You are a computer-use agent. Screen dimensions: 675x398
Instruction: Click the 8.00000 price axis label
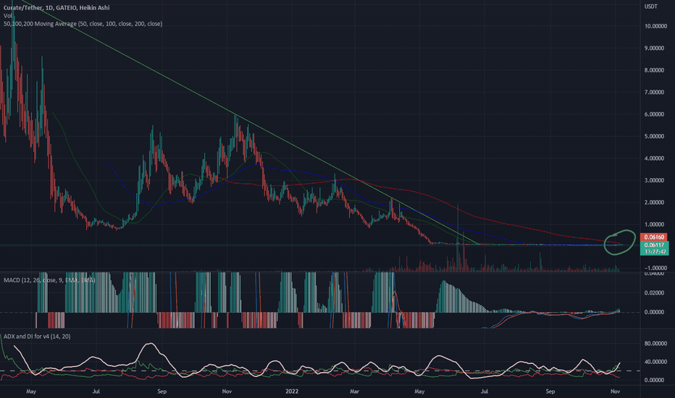pos(654,70)
